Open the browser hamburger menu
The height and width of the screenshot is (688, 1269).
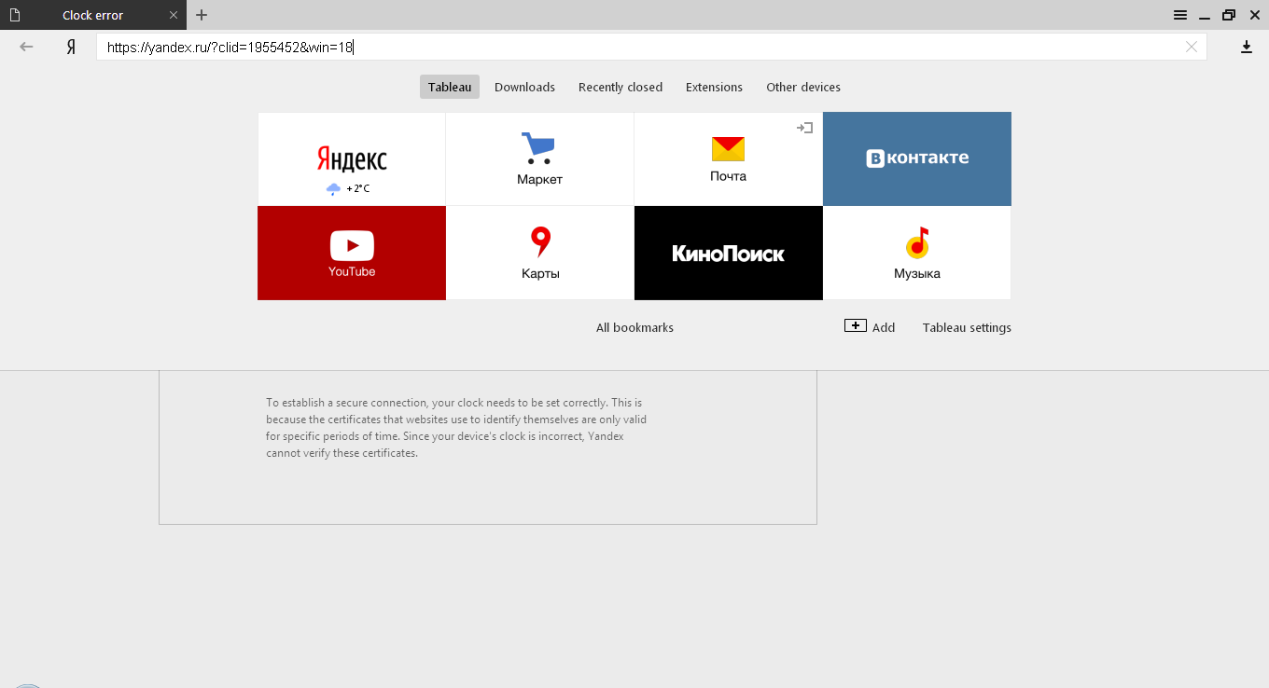click(1180, 15)
